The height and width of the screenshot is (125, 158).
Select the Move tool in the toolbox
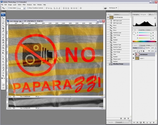(x=3, y=18)
